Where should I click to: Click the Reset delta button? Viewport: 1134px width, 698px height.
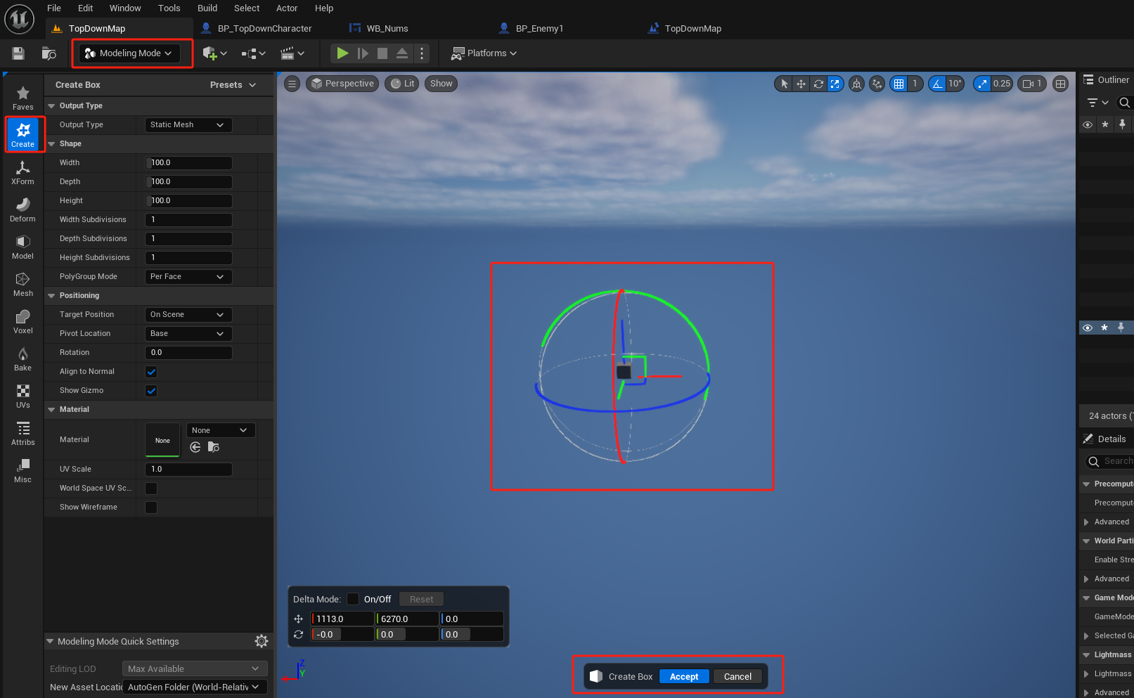(422, 599)
